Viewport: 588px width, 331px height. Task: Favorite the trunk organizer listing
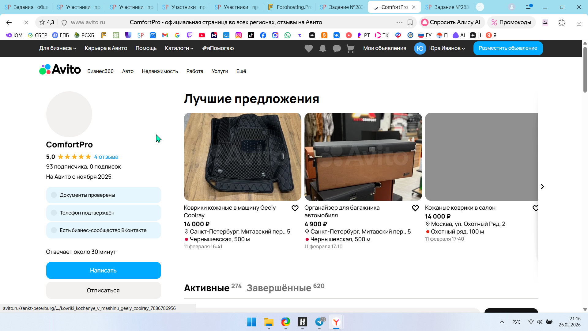[x=415, y=208]
